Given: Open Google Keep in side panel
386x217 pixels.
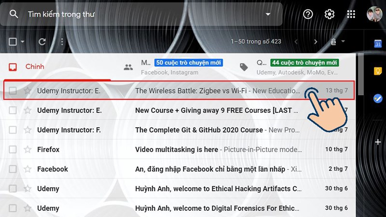Looking at the screenshot, I should pos(378,71).
